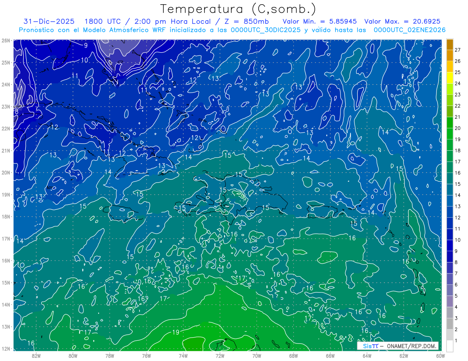Click the legend scale number 23
The width and height of the screenshot is (468, 361).
(457, 95)
